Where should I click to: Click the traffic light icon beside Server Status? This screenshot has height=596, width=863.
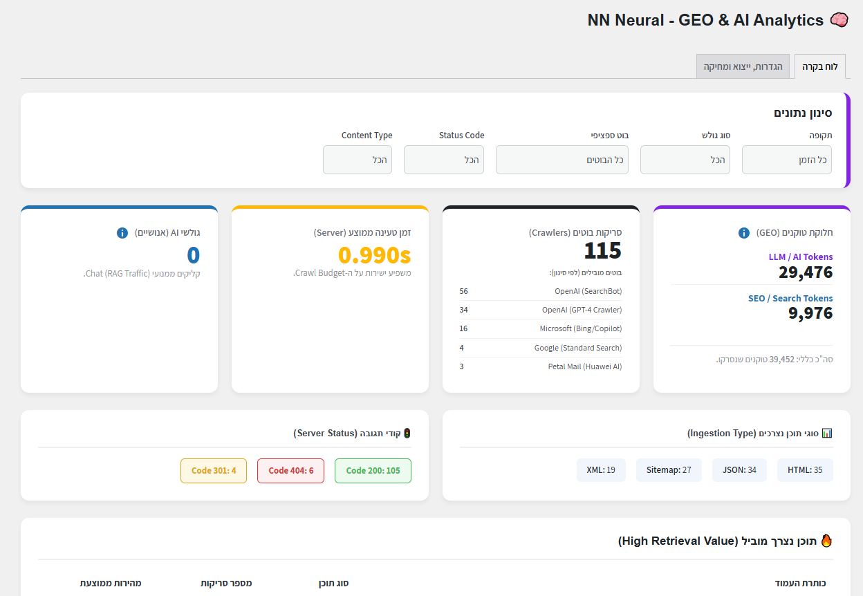click(x=407, y=434)
